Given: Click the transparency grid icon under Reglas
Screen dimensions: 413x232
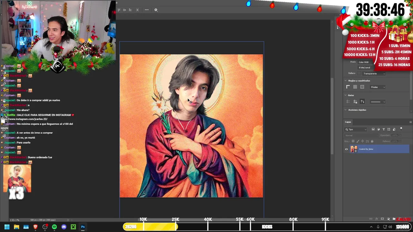Looking at the screenshot, I should 362,87.
